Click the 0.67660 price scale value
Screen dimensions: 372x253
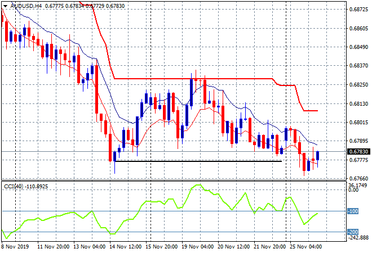(x=358, y=178)
